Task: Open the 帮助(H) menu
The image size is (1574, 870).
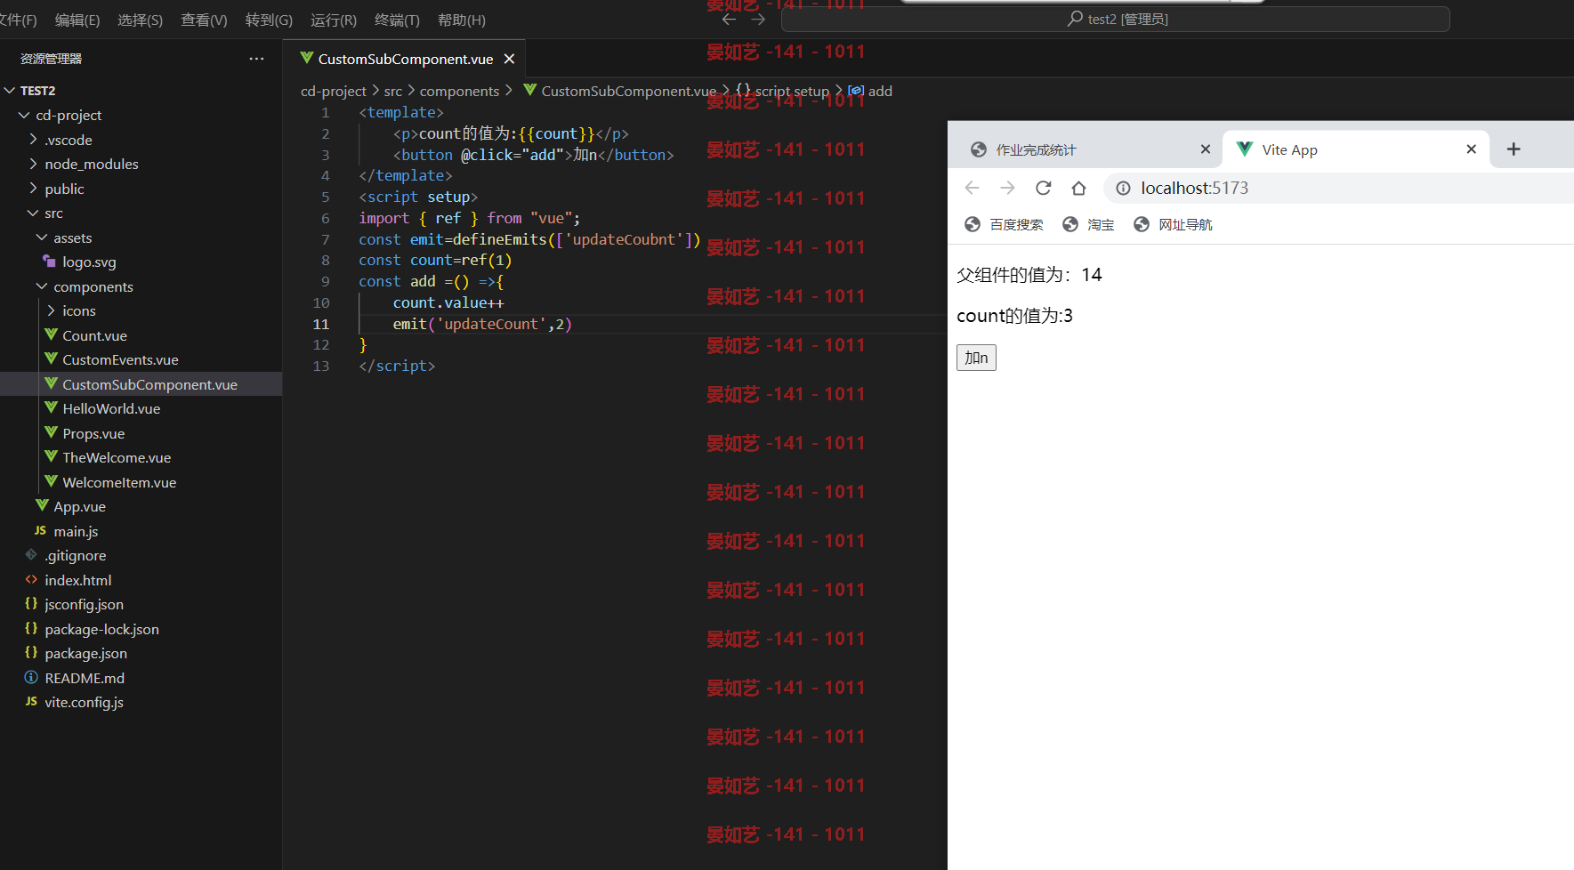Action: pos(461,20)
